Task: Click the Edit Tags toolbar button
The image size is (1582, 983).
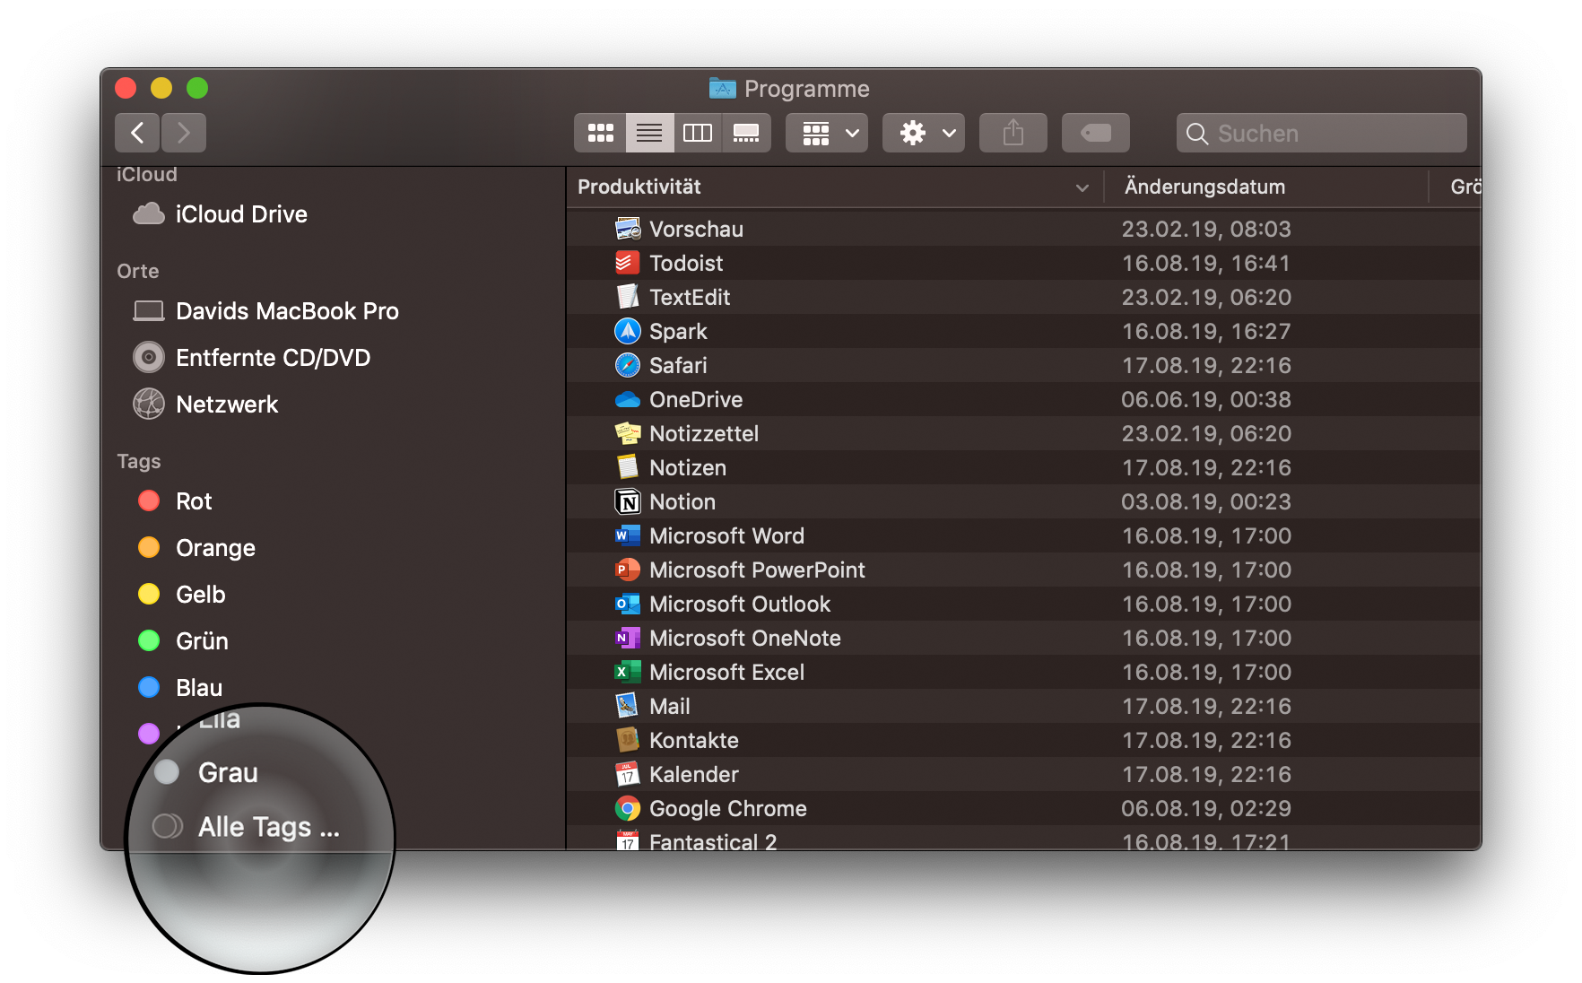Action: click(x=1096, y=133)
